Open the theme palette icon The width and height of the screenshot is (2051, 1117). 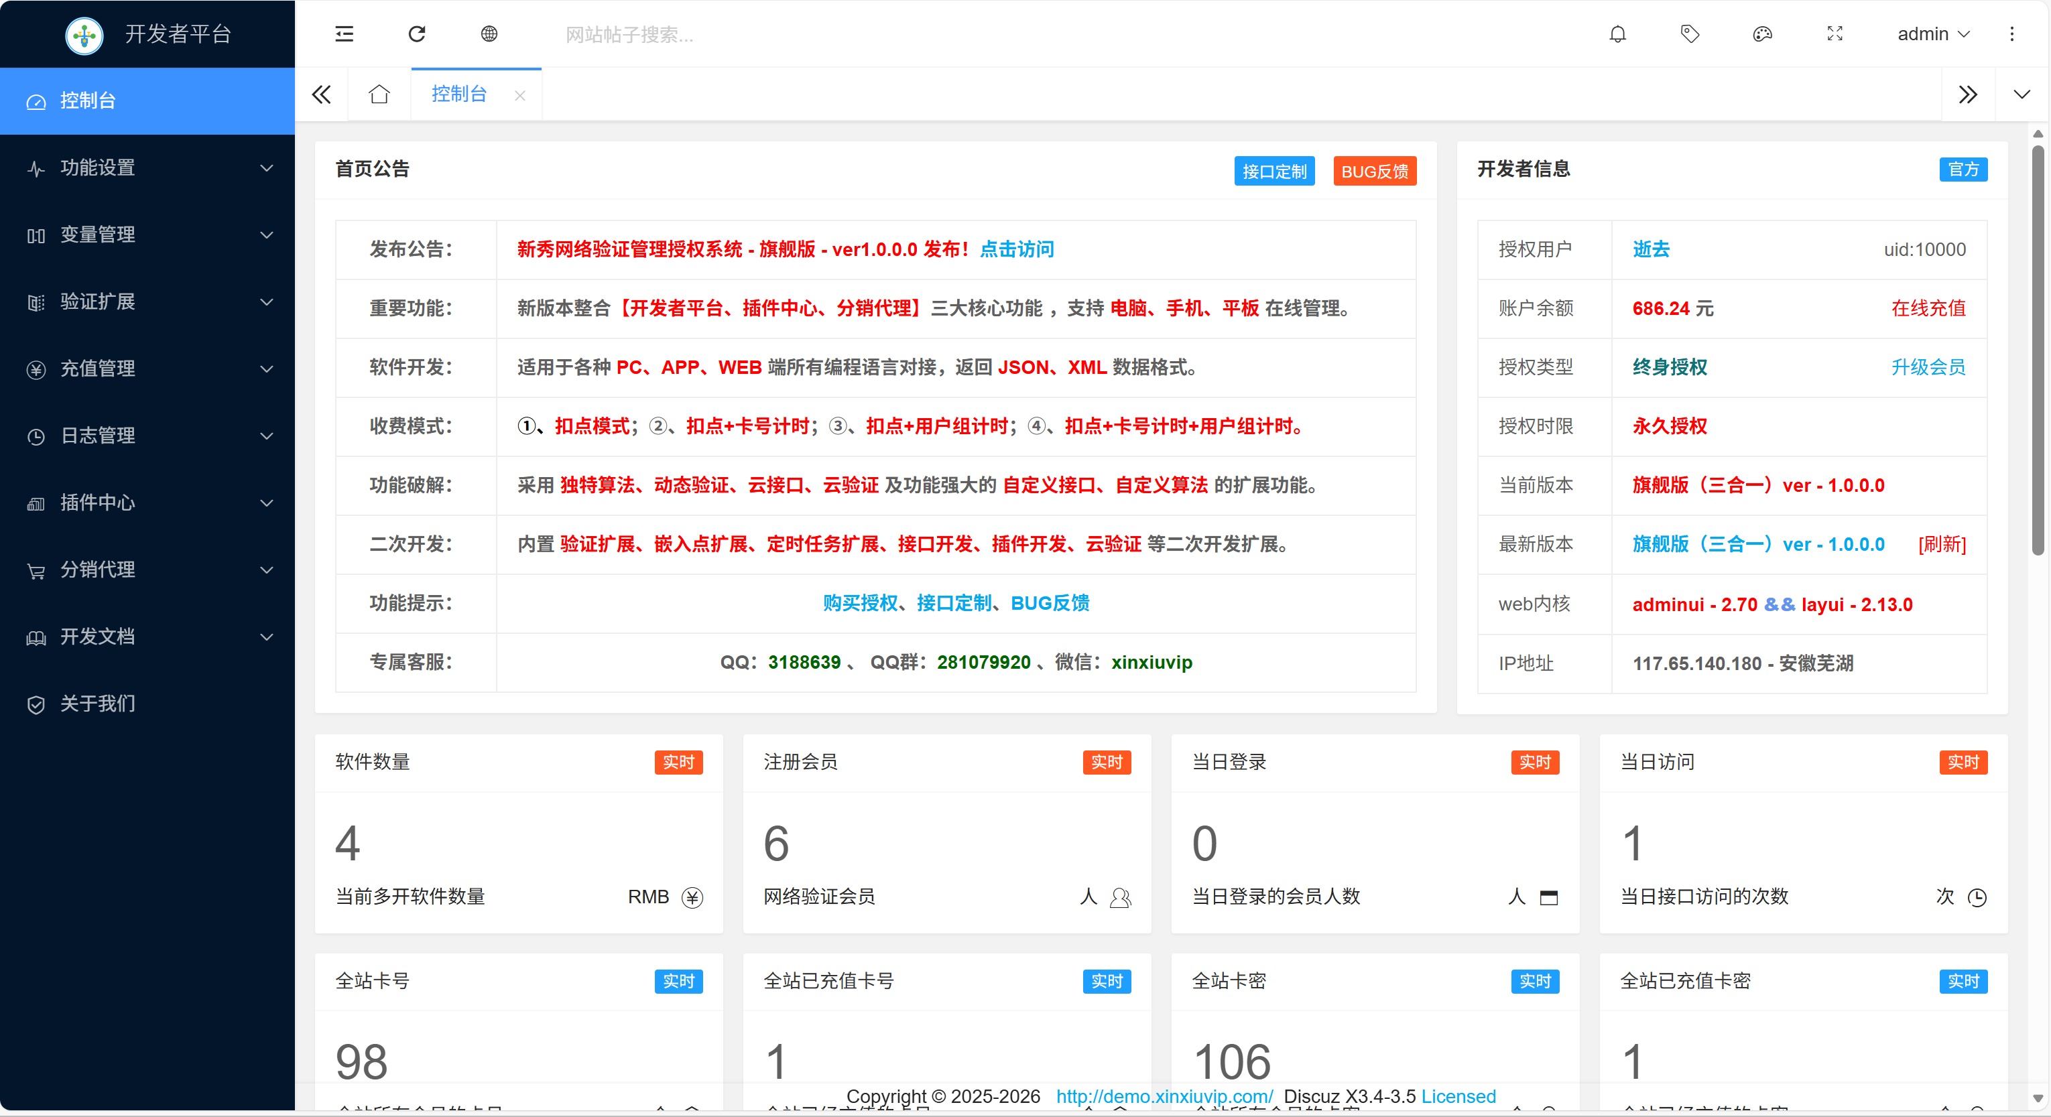[1762, 34]
